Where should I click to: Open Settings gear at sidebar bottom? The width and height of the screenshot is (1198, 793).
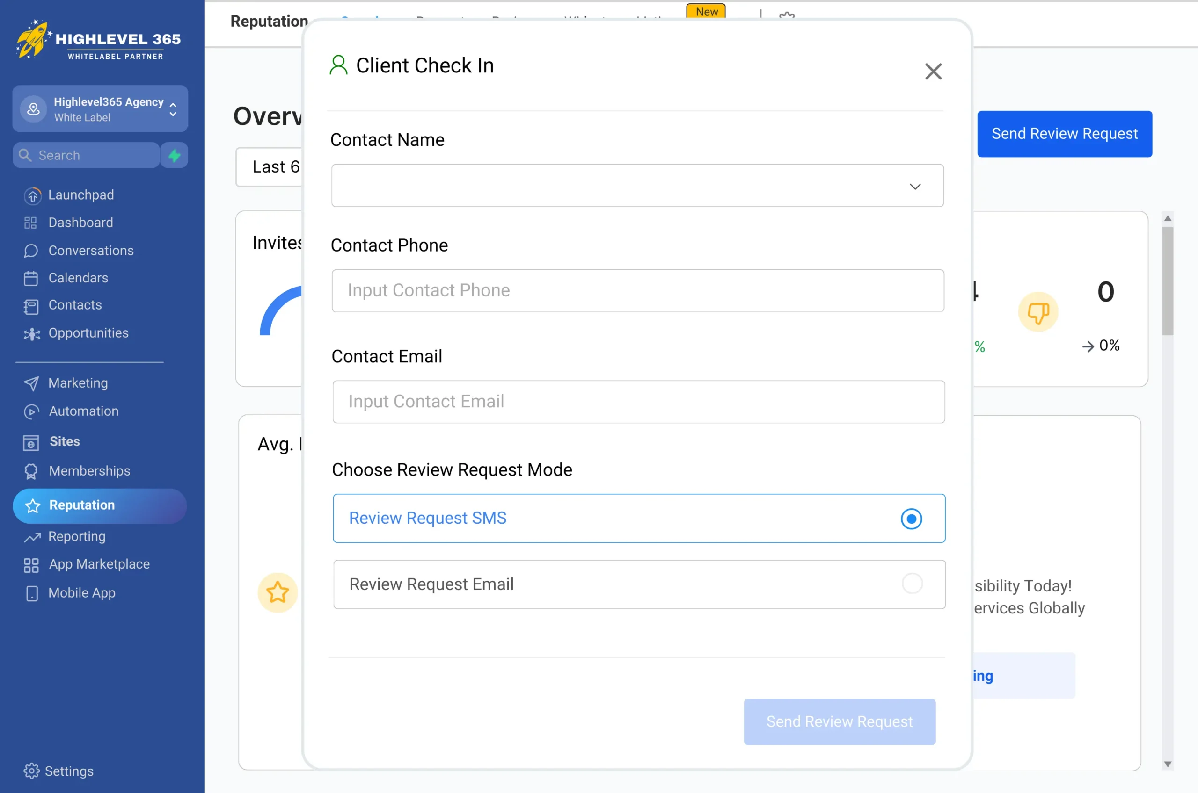31,771
